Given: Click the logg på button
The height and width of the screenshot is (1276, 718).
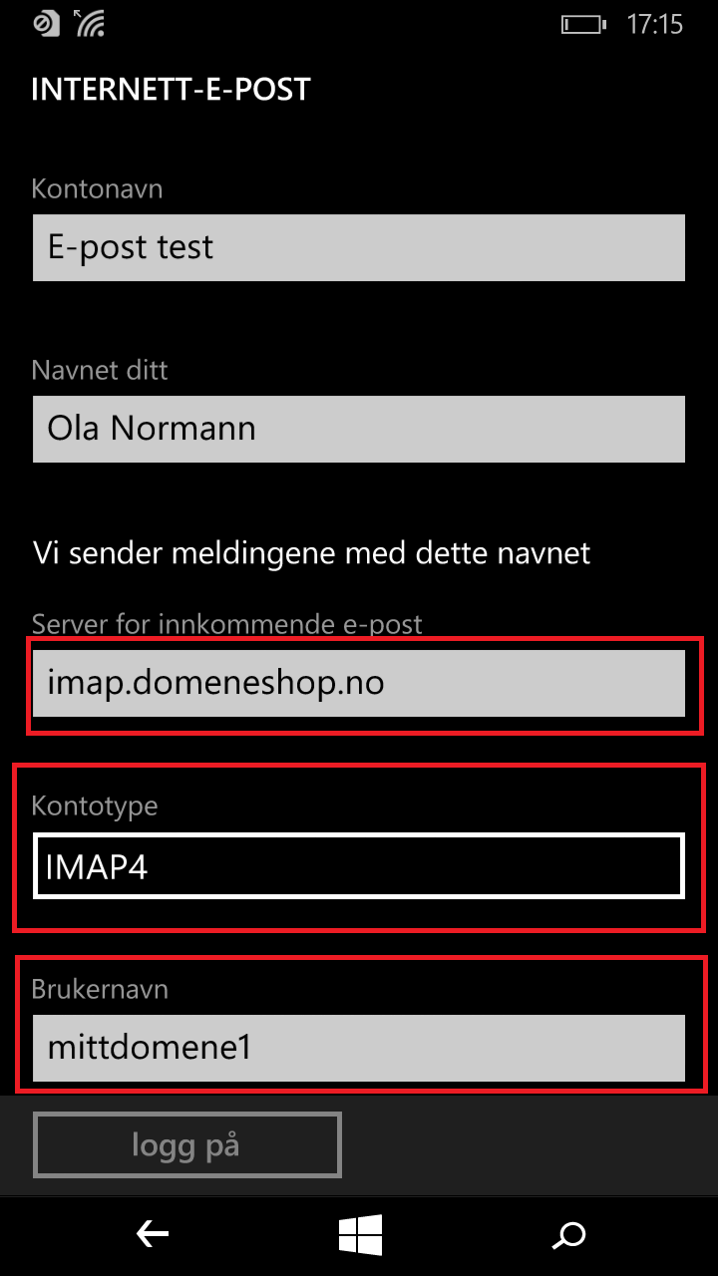Looking at the screenshot, I should click(187, 1145).
